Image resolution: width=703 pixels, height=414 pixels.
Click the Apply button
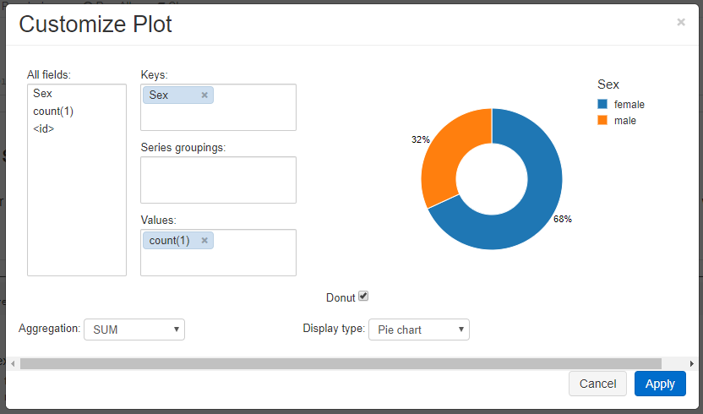[x=659, y=384]
